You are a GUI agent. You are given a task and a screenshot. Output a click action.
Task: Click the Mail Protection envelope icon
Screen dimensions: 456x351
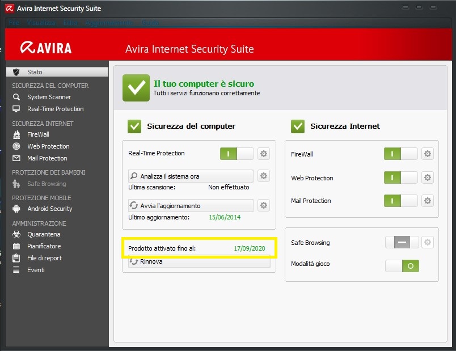[x=16, y=158]
